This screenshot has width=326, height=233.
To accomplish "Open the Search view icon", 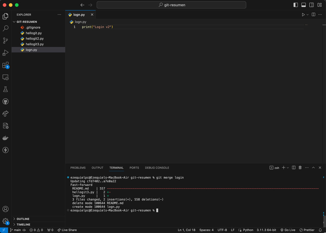I will (x=6, y=28).
